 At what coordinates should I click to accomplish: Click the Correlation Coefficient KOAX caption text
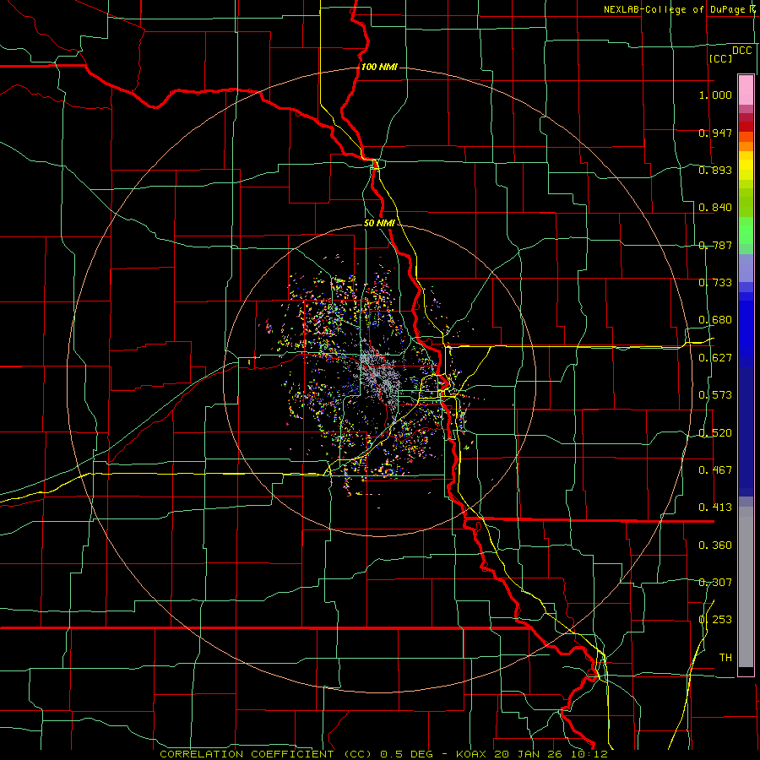(x=383, y=754)
